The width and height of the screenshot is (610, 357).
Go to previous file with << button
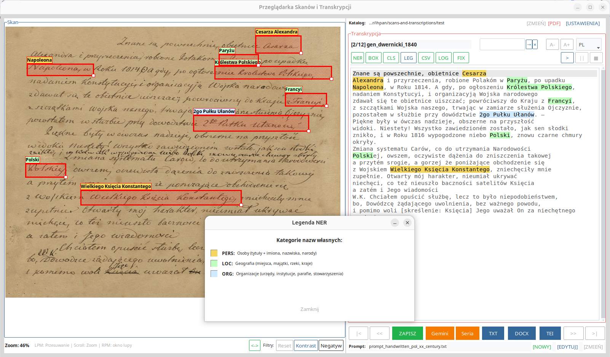point(380,333)
